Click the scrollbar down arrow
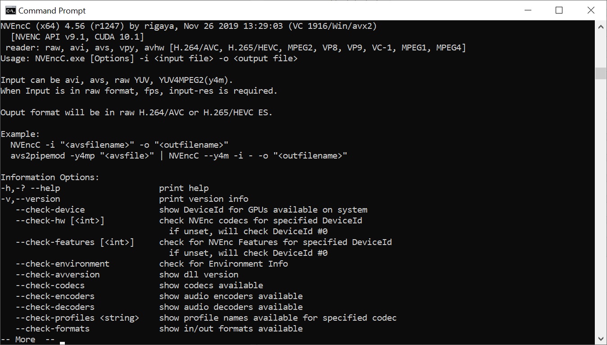The height and width of the screenshot is (345, 607). point(601,339)
